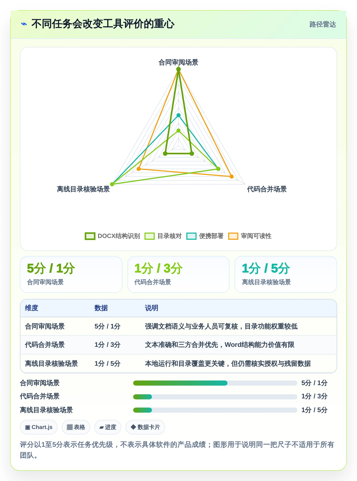Select the 数据卡片 tag chip
Screen dimensions: 357x481
point(145,427)
